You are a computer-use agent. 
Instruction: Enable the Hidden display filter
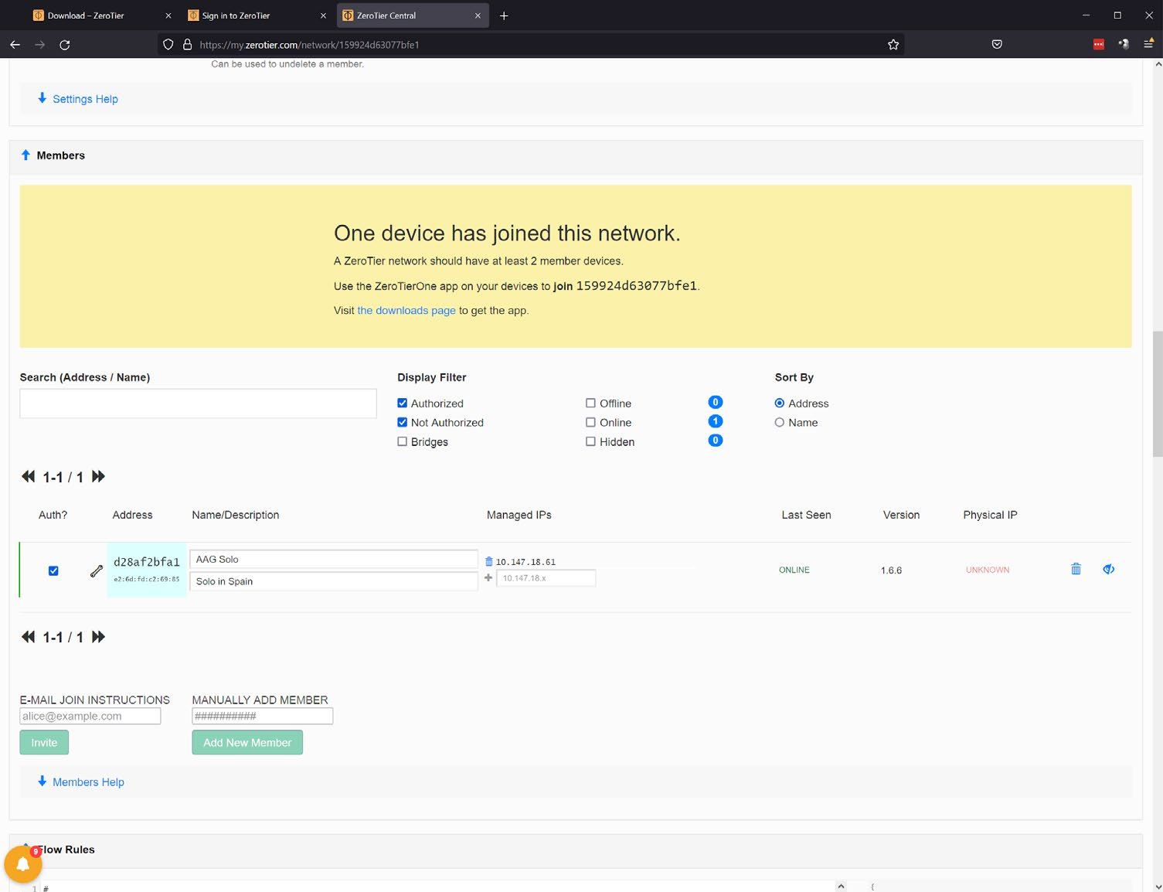click(590, 441)
